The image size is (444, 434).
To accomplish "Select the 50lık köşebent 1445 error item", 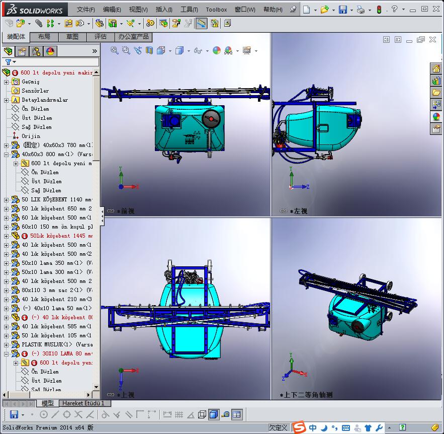I will tap(61, 236).
